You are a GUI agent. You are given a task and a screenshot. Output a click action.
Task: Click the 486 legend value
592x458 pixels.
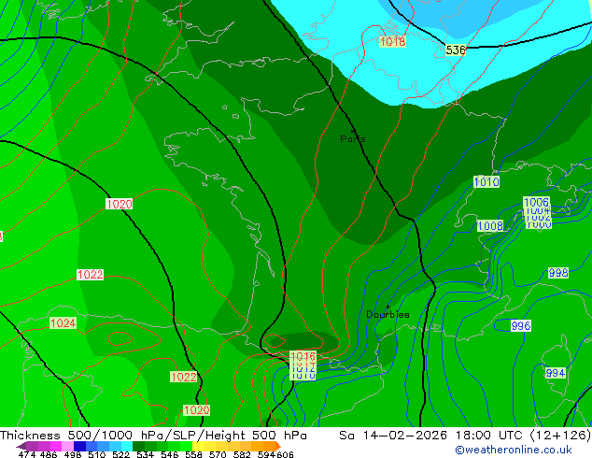(49, 454)
